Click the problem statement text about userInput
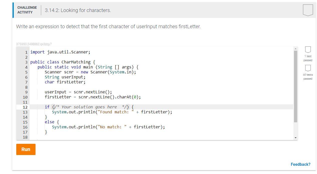This screenshot has width=317, height=174. pyautogui.click(x=108, y=26)
